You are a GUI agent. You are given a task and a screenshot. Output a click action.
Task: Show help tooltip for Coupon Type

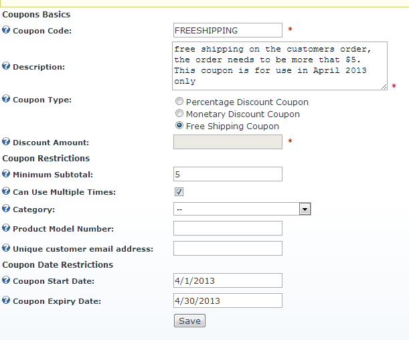[x=6, y=99]
